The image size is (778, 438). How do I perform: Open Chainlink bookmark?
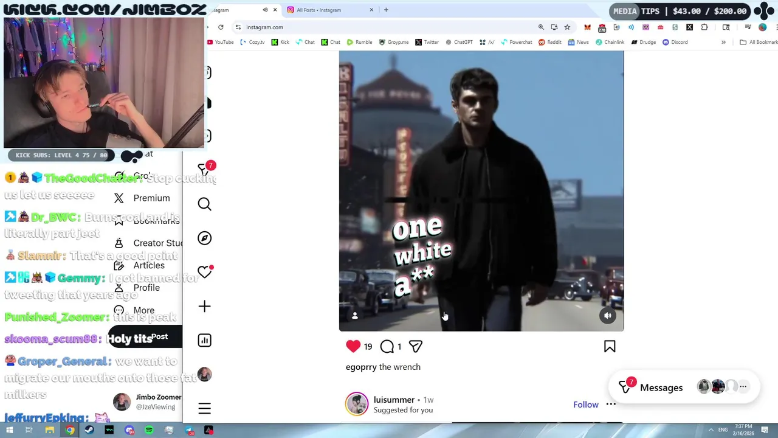610,42
